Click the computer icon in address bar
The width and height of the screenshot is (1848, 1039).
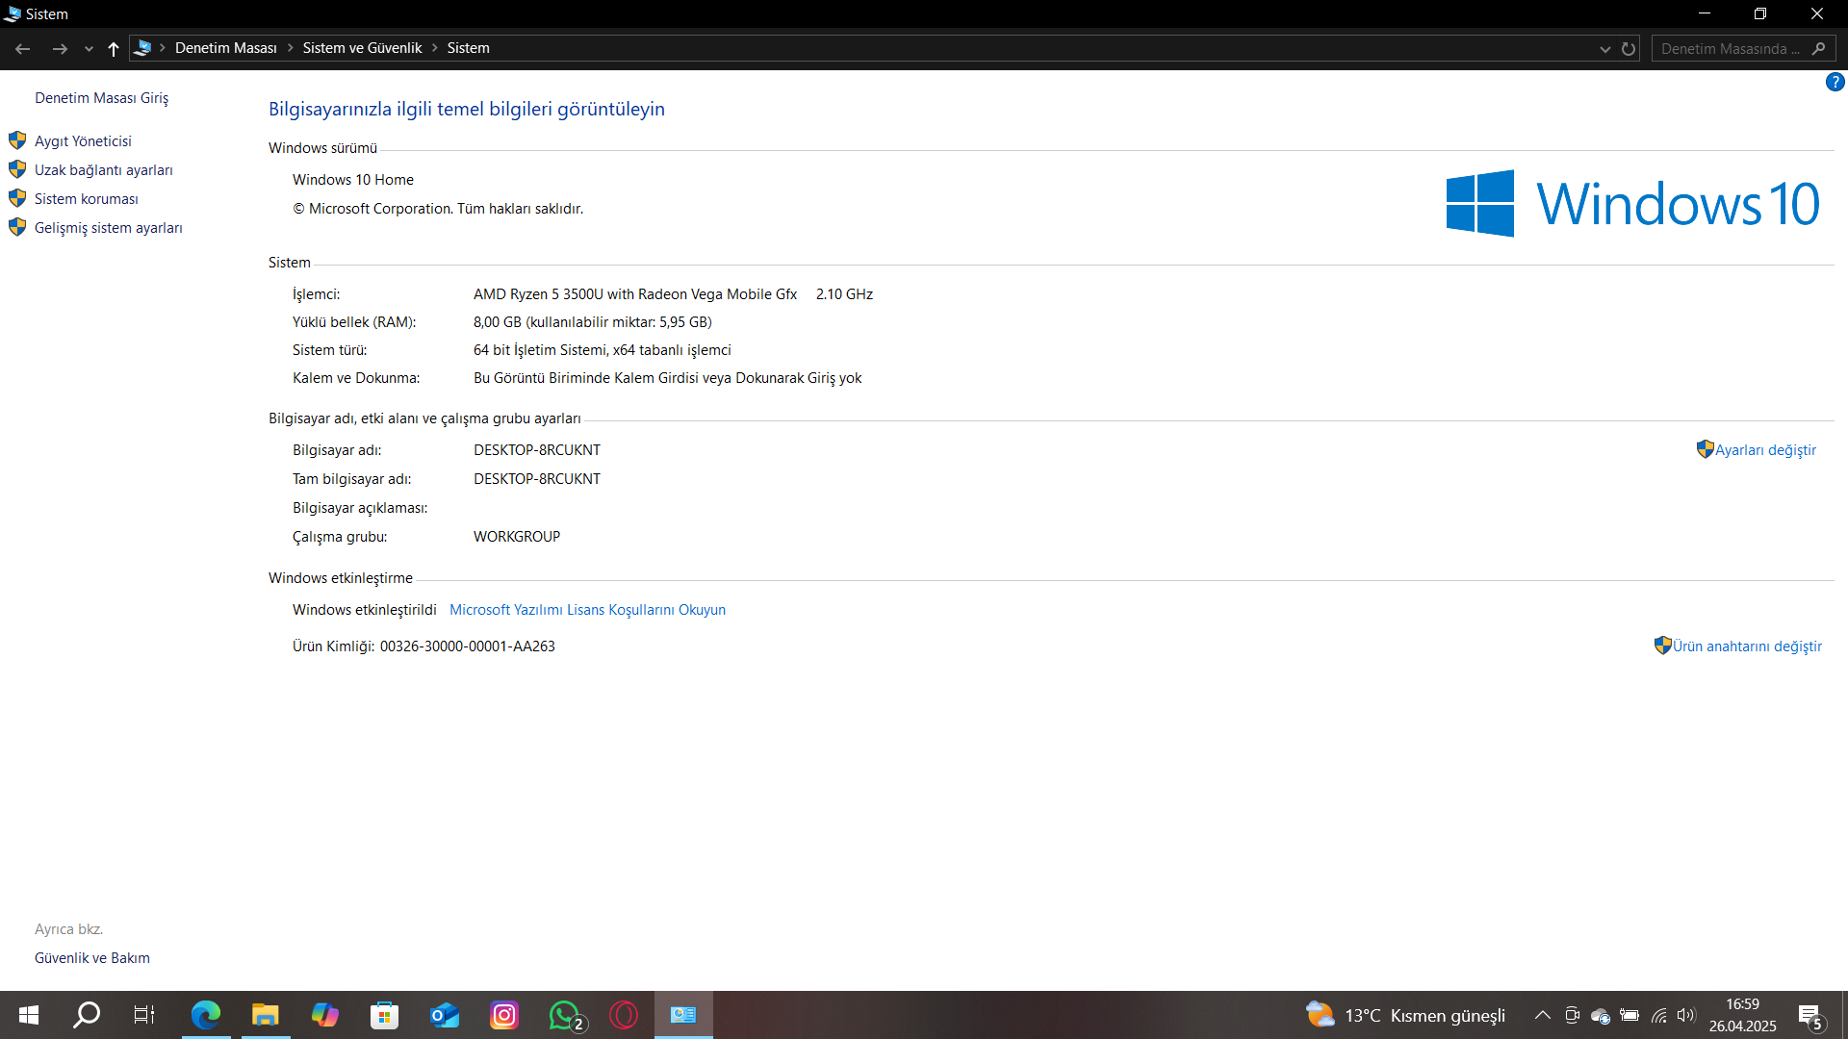coord(142,48)
